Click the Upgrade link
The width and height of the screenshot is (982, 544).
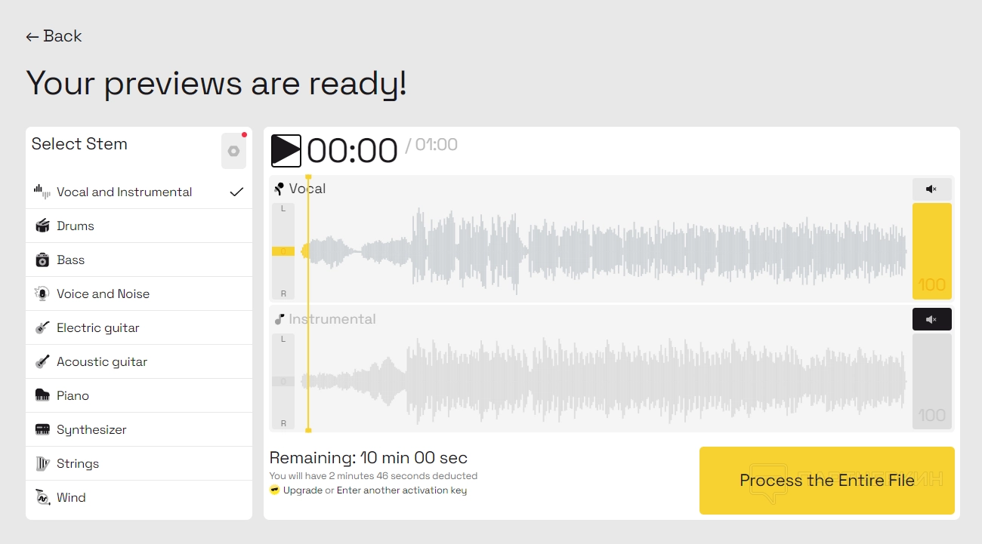[302, 490]
